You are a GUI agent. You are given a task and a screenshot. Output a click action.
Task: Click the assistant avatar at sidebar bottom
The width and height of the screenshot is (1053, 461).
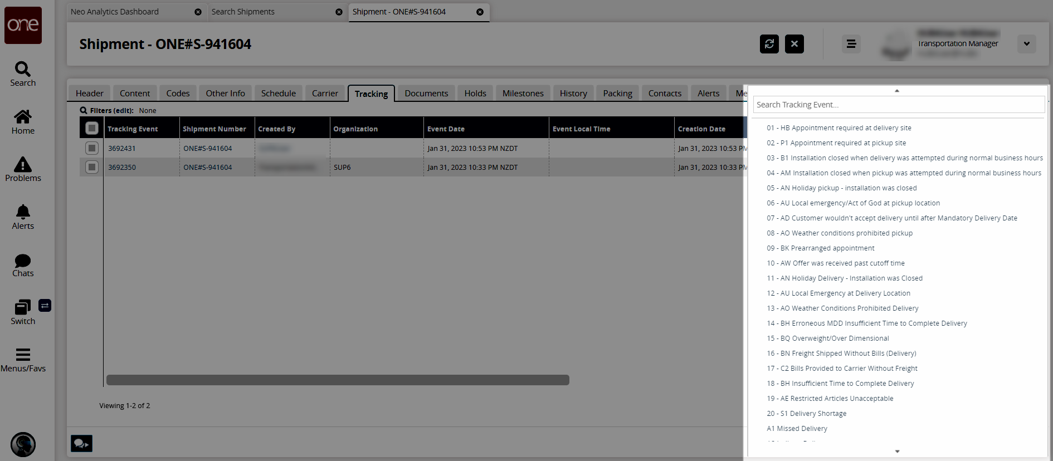tap(23, 445)
